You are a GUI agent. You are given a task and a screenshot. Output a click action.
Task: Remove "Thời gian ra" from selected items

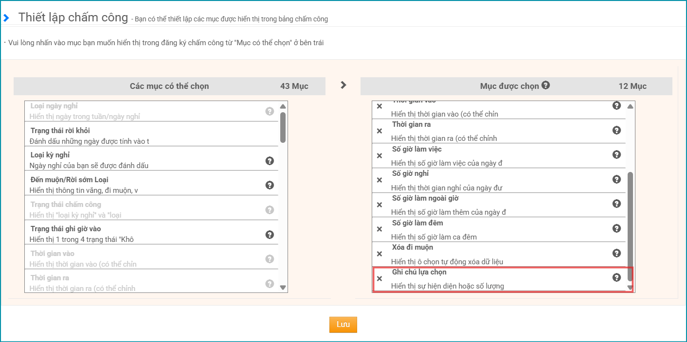[x=380, y=131]
